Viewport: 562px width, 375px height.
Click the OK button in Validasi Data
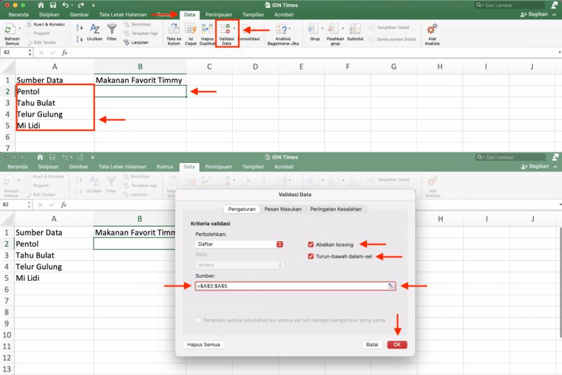(x=397, y=345)
